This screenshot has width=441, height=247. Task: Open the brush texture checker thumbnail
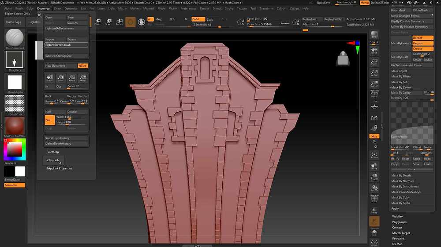tap(15, 104)
